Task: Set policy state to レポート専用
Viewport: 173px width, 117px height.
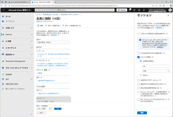Action: [42, 109]
